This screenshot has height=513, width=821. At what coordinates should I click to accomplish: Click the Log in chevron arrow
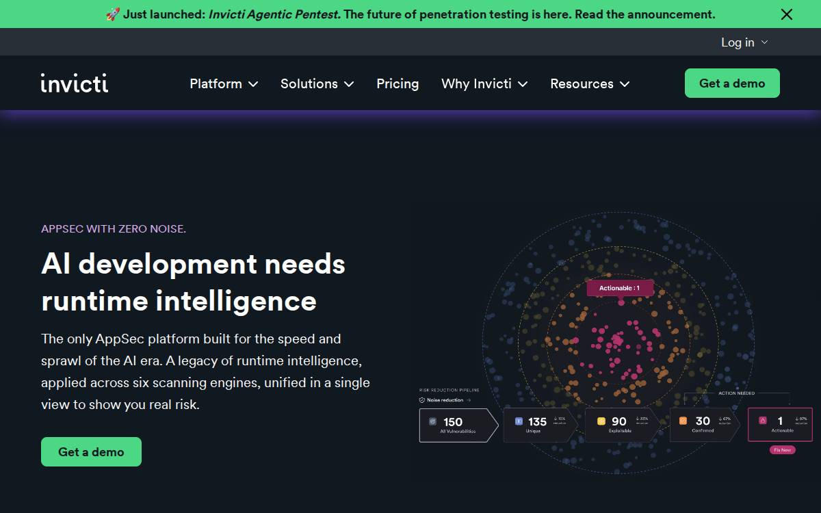[764, 42]
